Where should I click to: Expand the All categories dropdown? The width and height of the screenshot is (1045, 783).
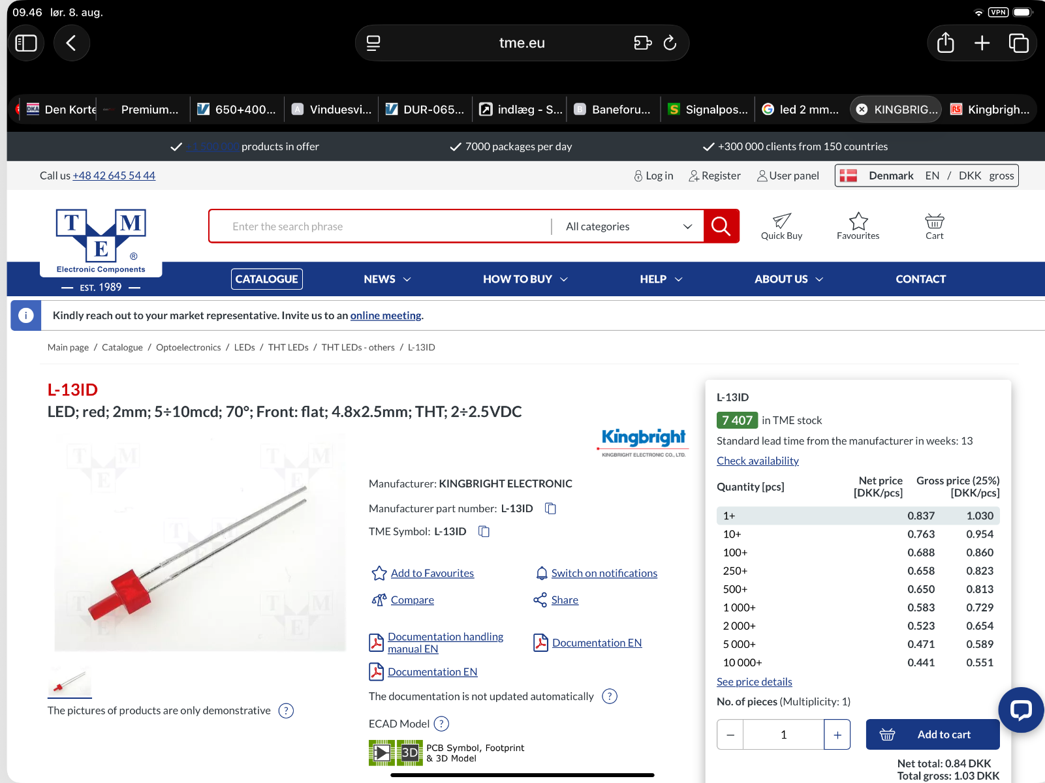628,226
